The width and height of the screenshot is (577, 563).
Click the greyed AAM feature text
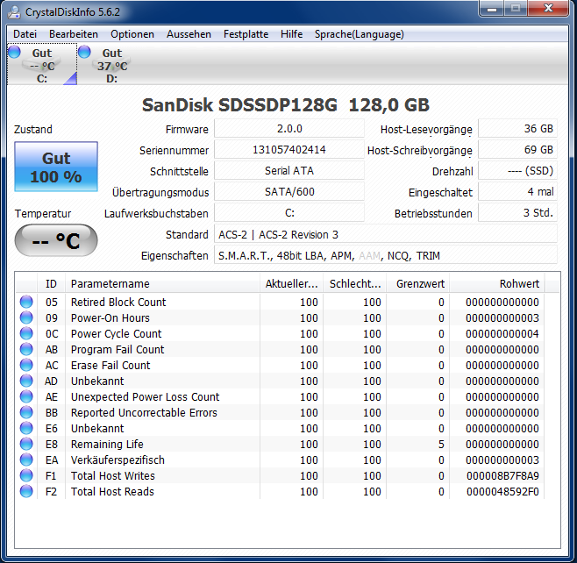click(x=369, y=256)
